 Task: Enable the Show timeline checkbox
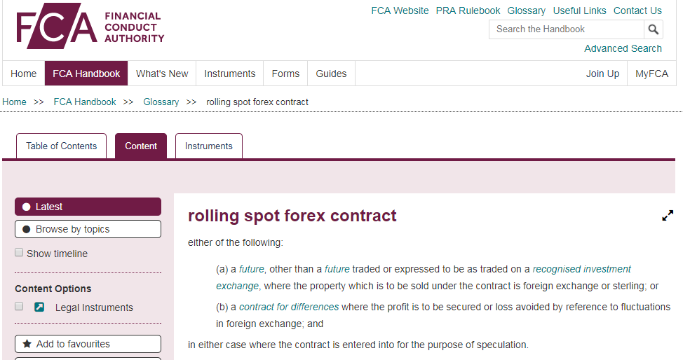coord(19,253)
